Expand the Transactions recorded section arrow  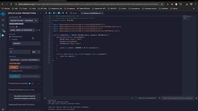tap(39, 84)
